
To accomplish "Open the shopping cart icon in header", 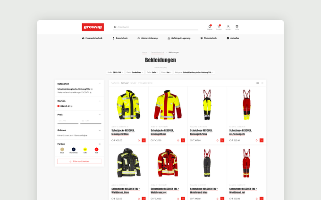I will coord(219,26).
